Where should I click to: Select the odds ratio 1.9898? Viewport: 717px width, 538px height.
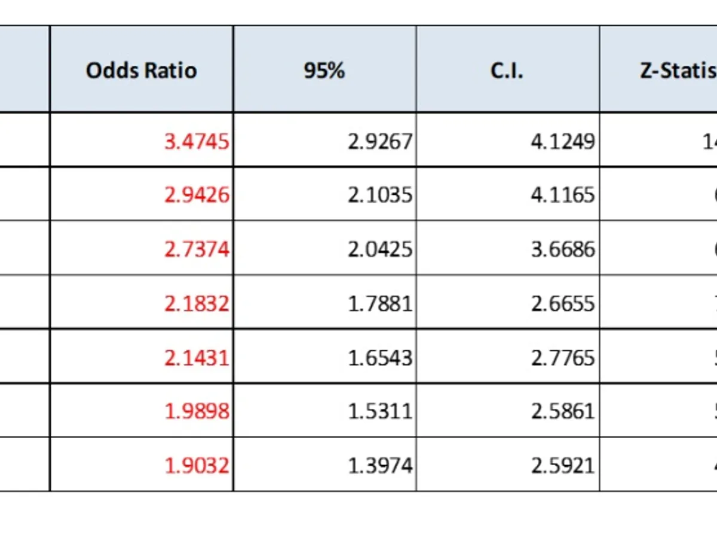click(197, 411)
